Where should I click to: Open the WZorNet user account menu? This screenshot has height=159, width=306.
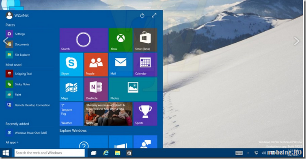17,15
